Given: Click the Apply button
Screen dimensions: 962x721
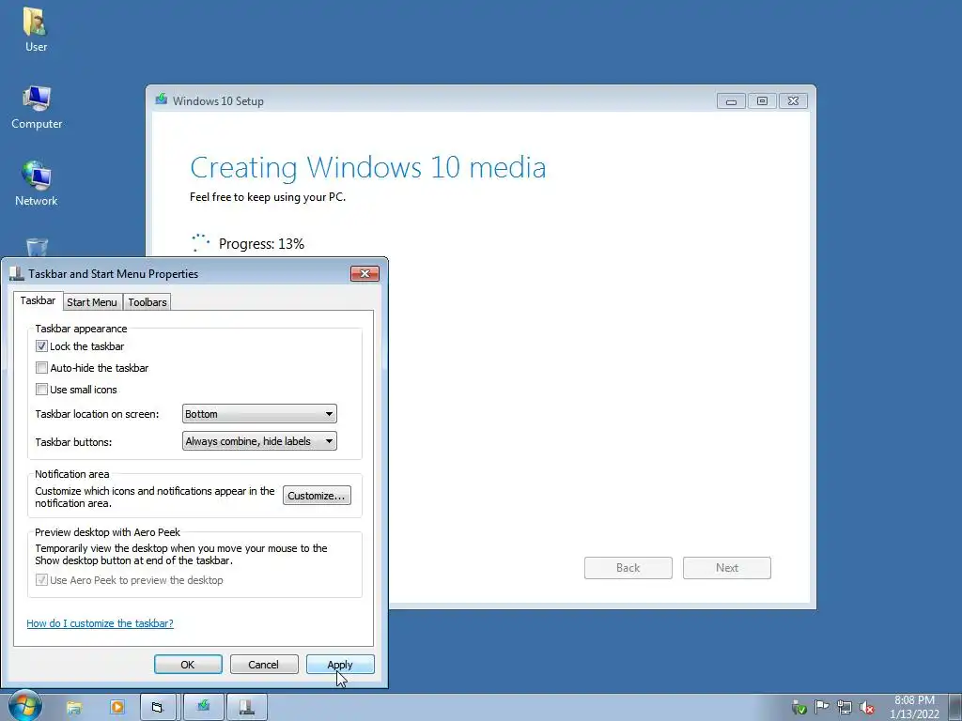Looking at the screenshot, I should (x=340, y=665).
